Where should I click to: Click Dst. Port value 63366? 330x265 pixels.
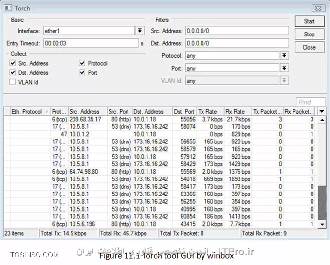point(188,194)
